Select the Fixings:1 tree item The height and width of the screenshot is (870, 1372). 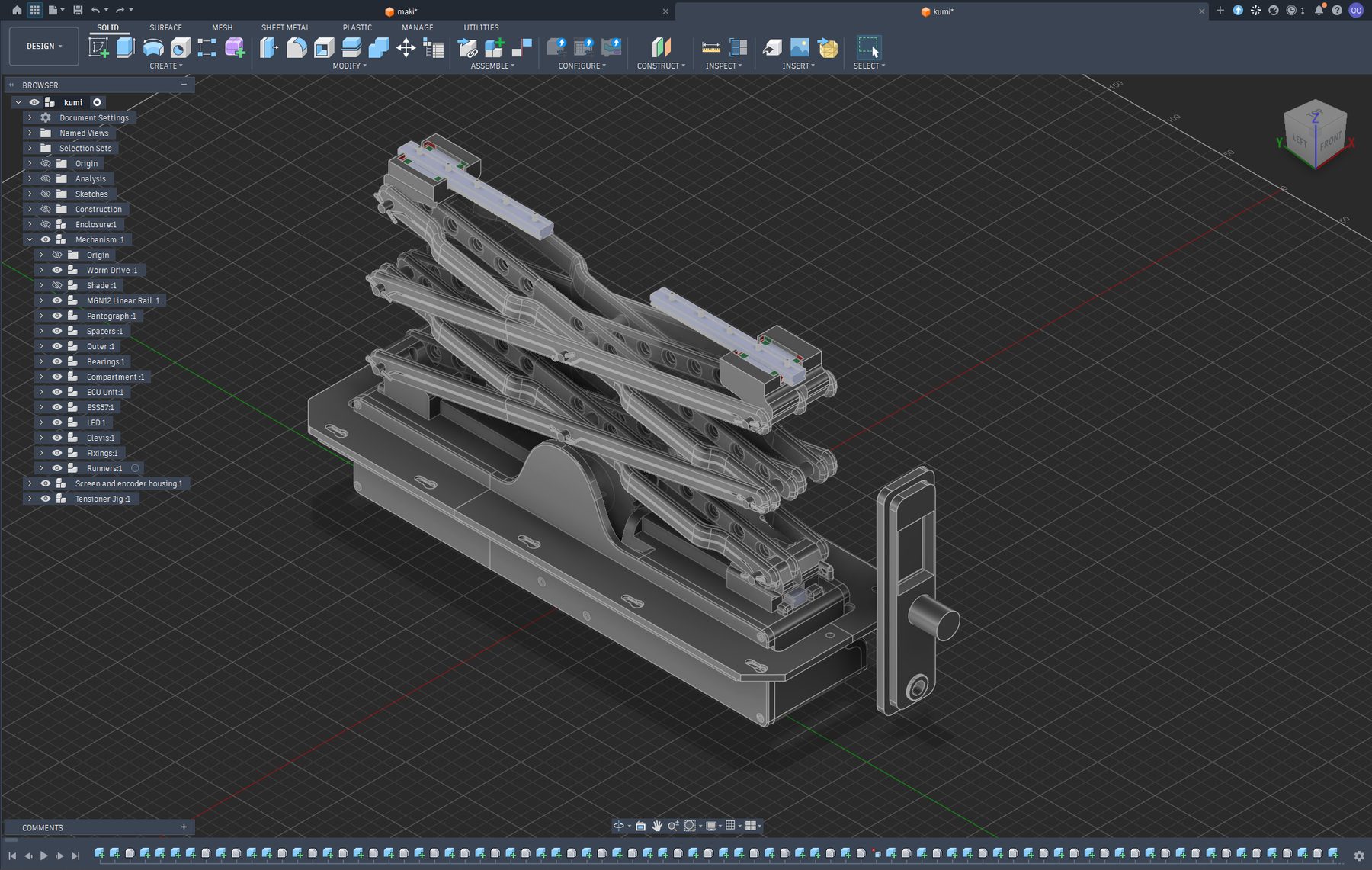click(102, 453)
